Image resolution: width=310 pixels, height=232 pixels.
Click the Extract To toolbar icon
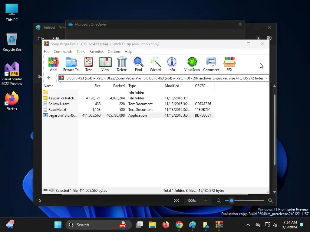click(x=71, y=64)
